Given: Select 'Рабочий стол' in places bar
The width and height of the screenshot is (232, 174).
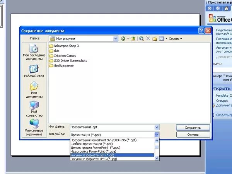Looking at the screenshot, I should coord(34,71).
